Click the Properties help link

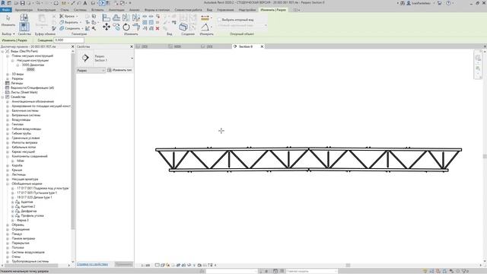pos(93,264)
